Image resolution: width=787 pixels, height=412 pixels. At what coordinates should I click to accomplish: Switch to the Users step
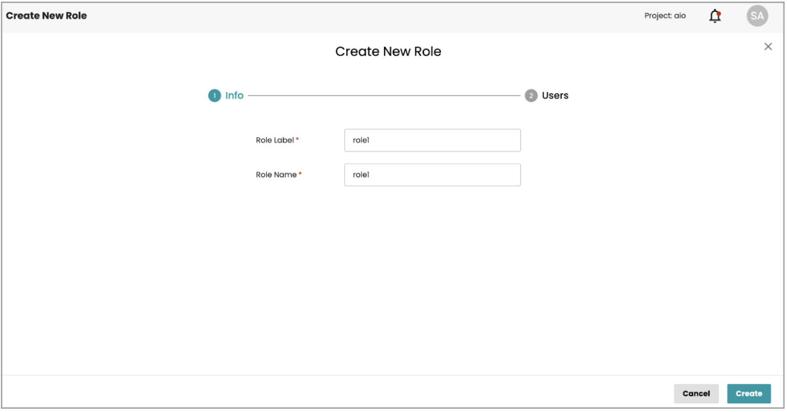(x=554, y=95)
